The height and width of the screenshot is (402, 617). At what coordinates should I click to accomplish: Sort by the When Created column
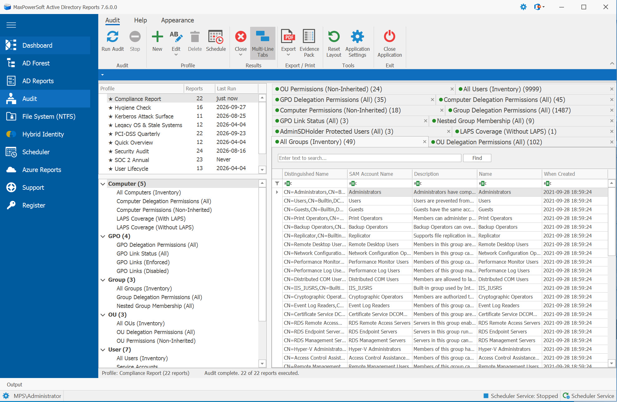574,174
